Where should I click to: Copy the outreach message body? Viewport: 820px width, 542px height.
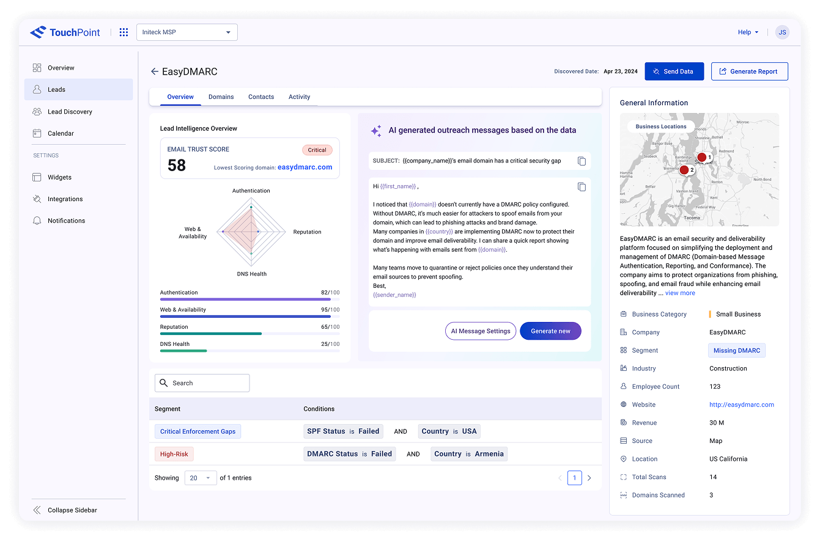pos(582,187)
